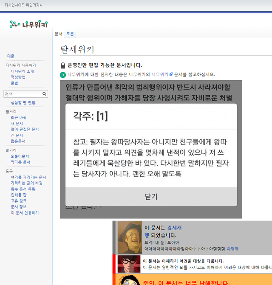Image resolution: width=272 pixels, height=285 pixels.
Task: Open 최근 바뀜 link
Action: pos(19,118)
